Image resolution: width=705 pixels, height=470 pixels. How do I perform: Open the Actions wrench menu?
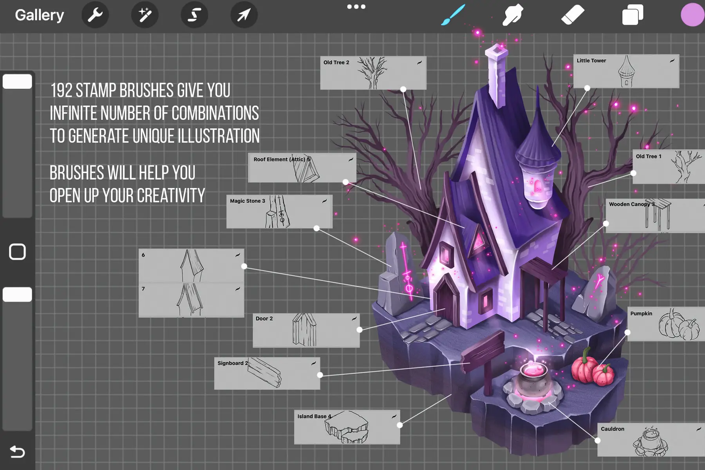pyautogui.click(x=95, y=14)
